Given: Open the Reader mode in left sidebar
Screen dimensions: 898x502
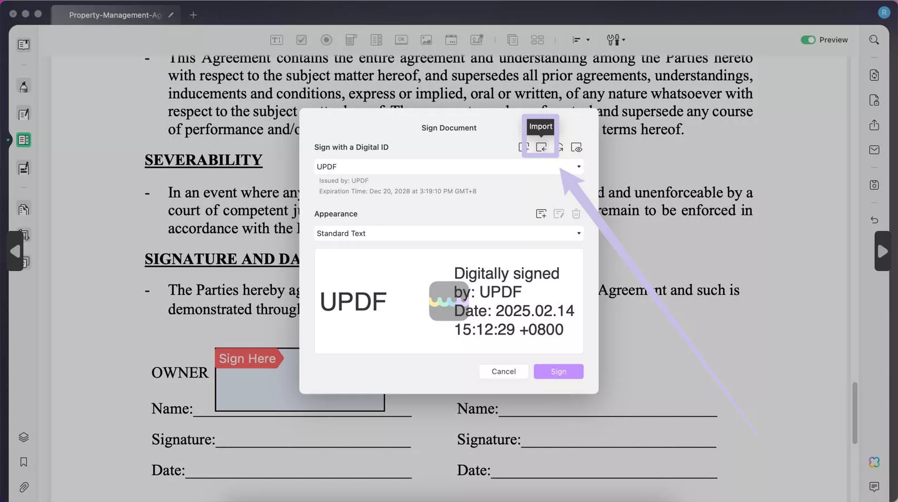Looking at the screenshot, I should (x=23, y=45).
